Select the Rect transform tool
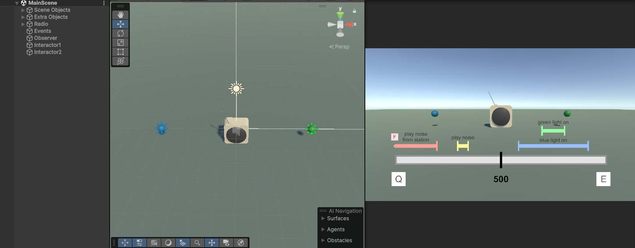The height and width of the screenshot is (248, 635). click(121, 52)
